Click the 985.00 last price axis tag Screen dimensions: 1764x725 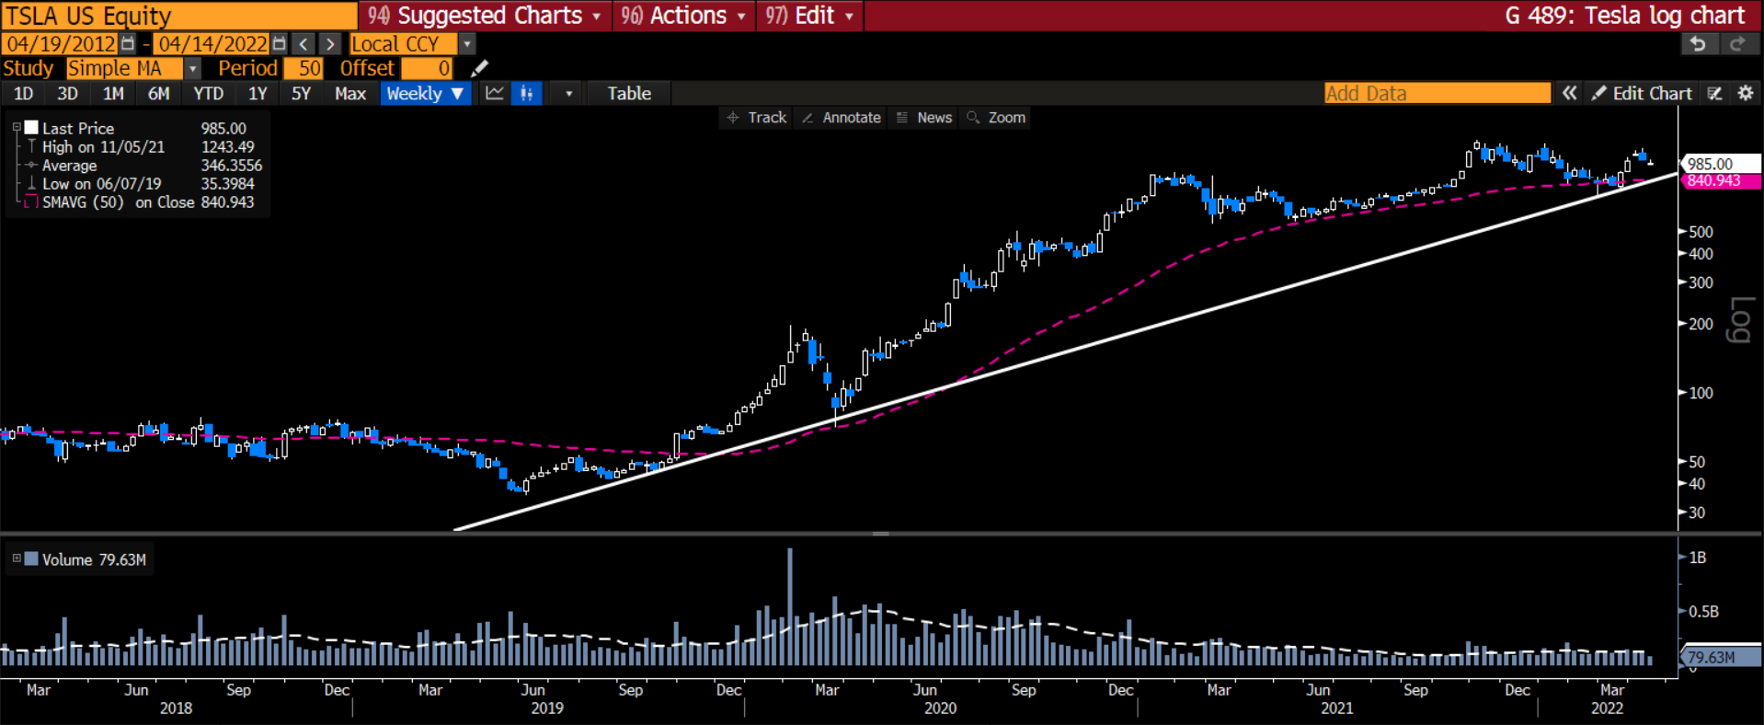1720,164
